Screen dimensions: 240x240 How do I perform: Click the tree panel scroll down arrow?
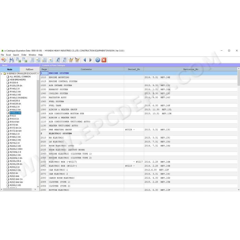(x=38, y=187)
